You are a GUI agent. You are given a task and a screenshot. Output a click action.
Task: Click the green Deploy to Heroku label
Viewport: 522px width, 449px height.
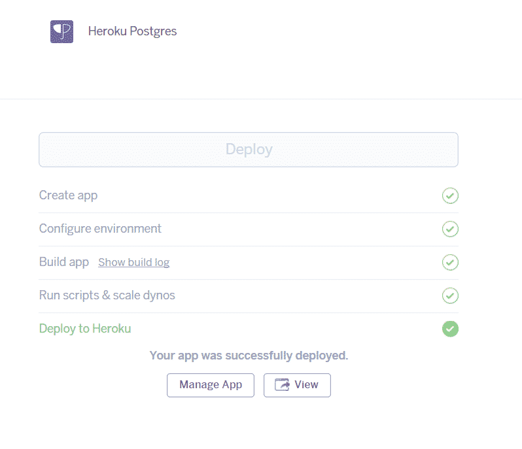tap(85, 329)
